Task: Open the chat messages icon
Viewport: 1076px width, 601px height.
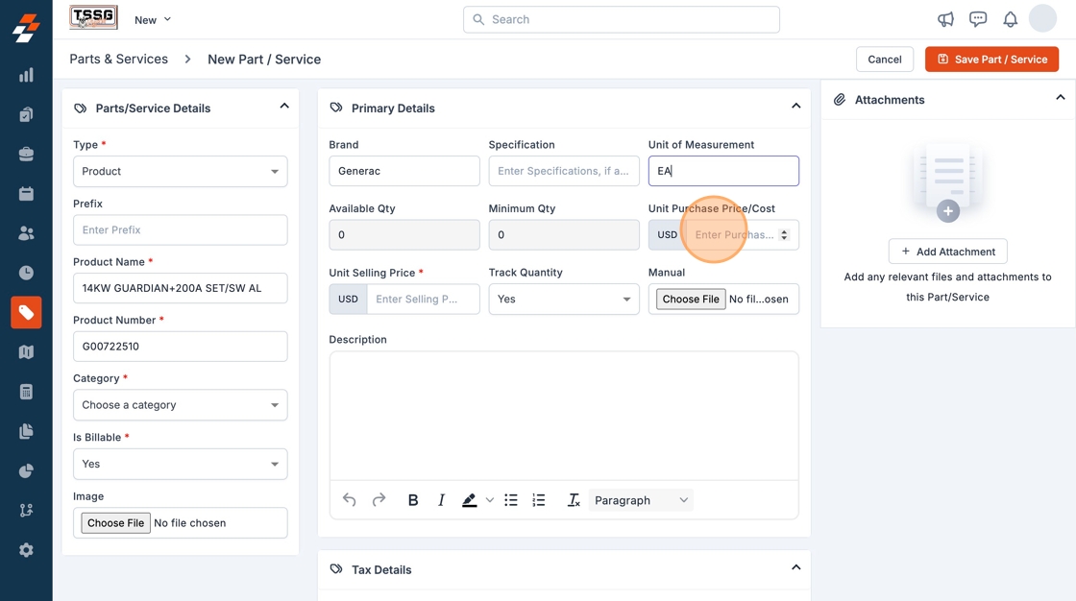Action: pyautogui.click(x=978, y=19)
